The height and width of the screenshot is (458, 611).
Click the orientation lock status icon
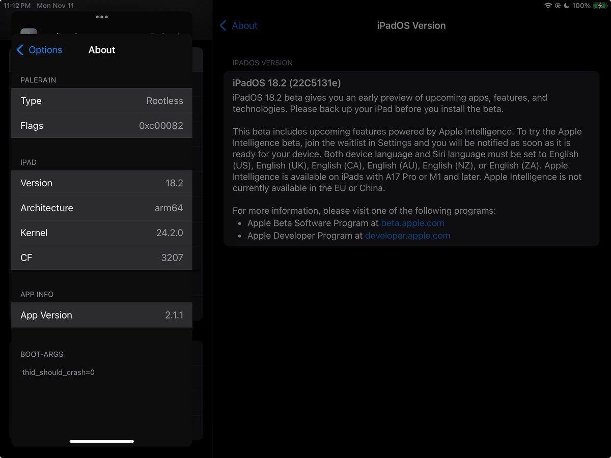click(x=558, y=6)
